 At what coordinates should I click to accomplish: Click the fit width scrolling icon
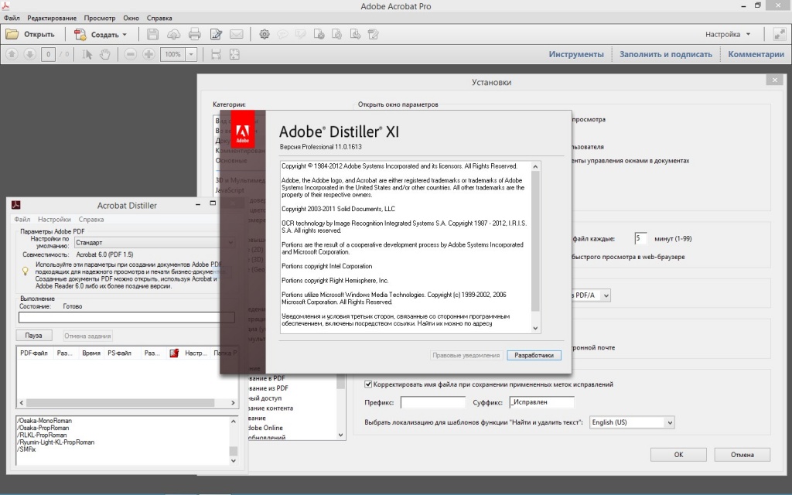[216, 54]
